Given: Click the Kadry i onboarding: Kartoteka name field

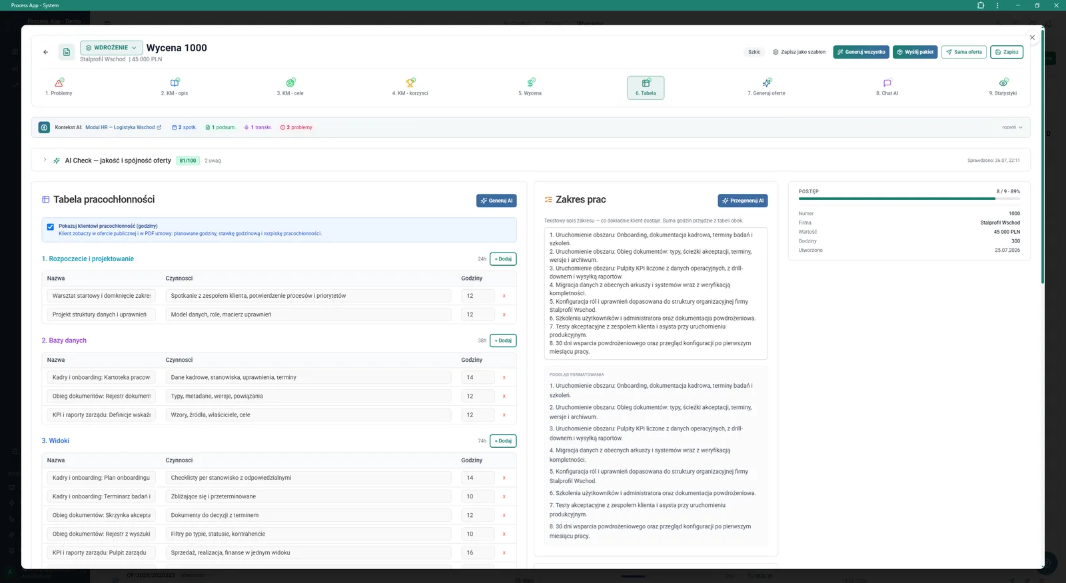Looking at the screenshot, I should pyautogui.click(x=101, y=377).
